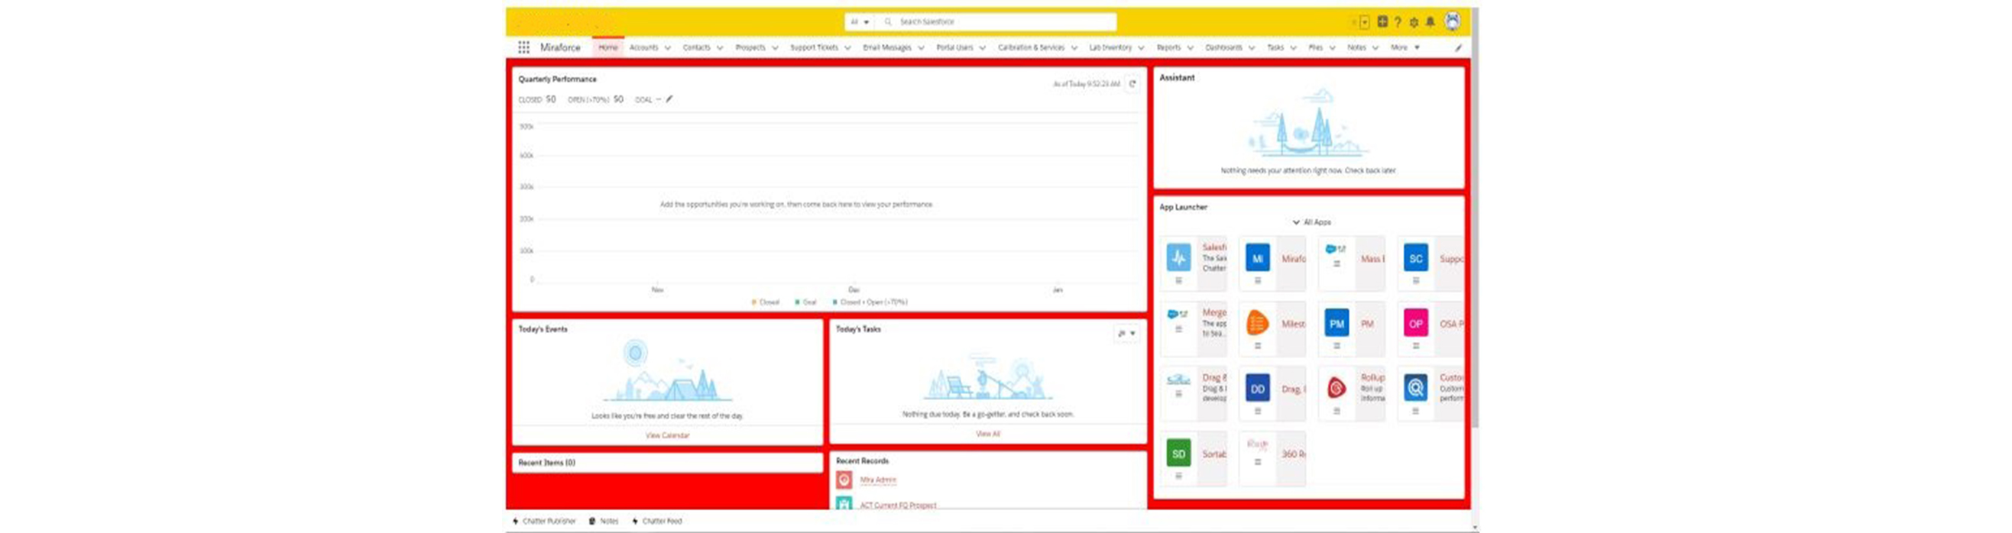Viewport: 2012px width, 533px height.
Task: Refresh the Quarterly Performance chart
Action: click(x=1132, y=83)
